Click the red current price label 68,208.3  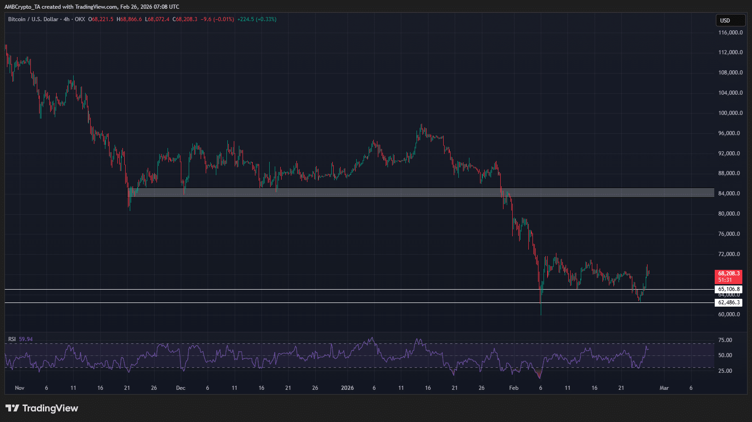pyautogui.click(x=729, y=274)
